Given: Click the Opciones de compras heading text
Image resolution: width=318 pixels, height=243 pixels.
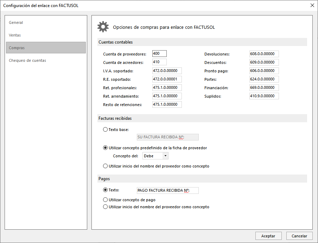Looking at the screenshot, I should 164,27.
